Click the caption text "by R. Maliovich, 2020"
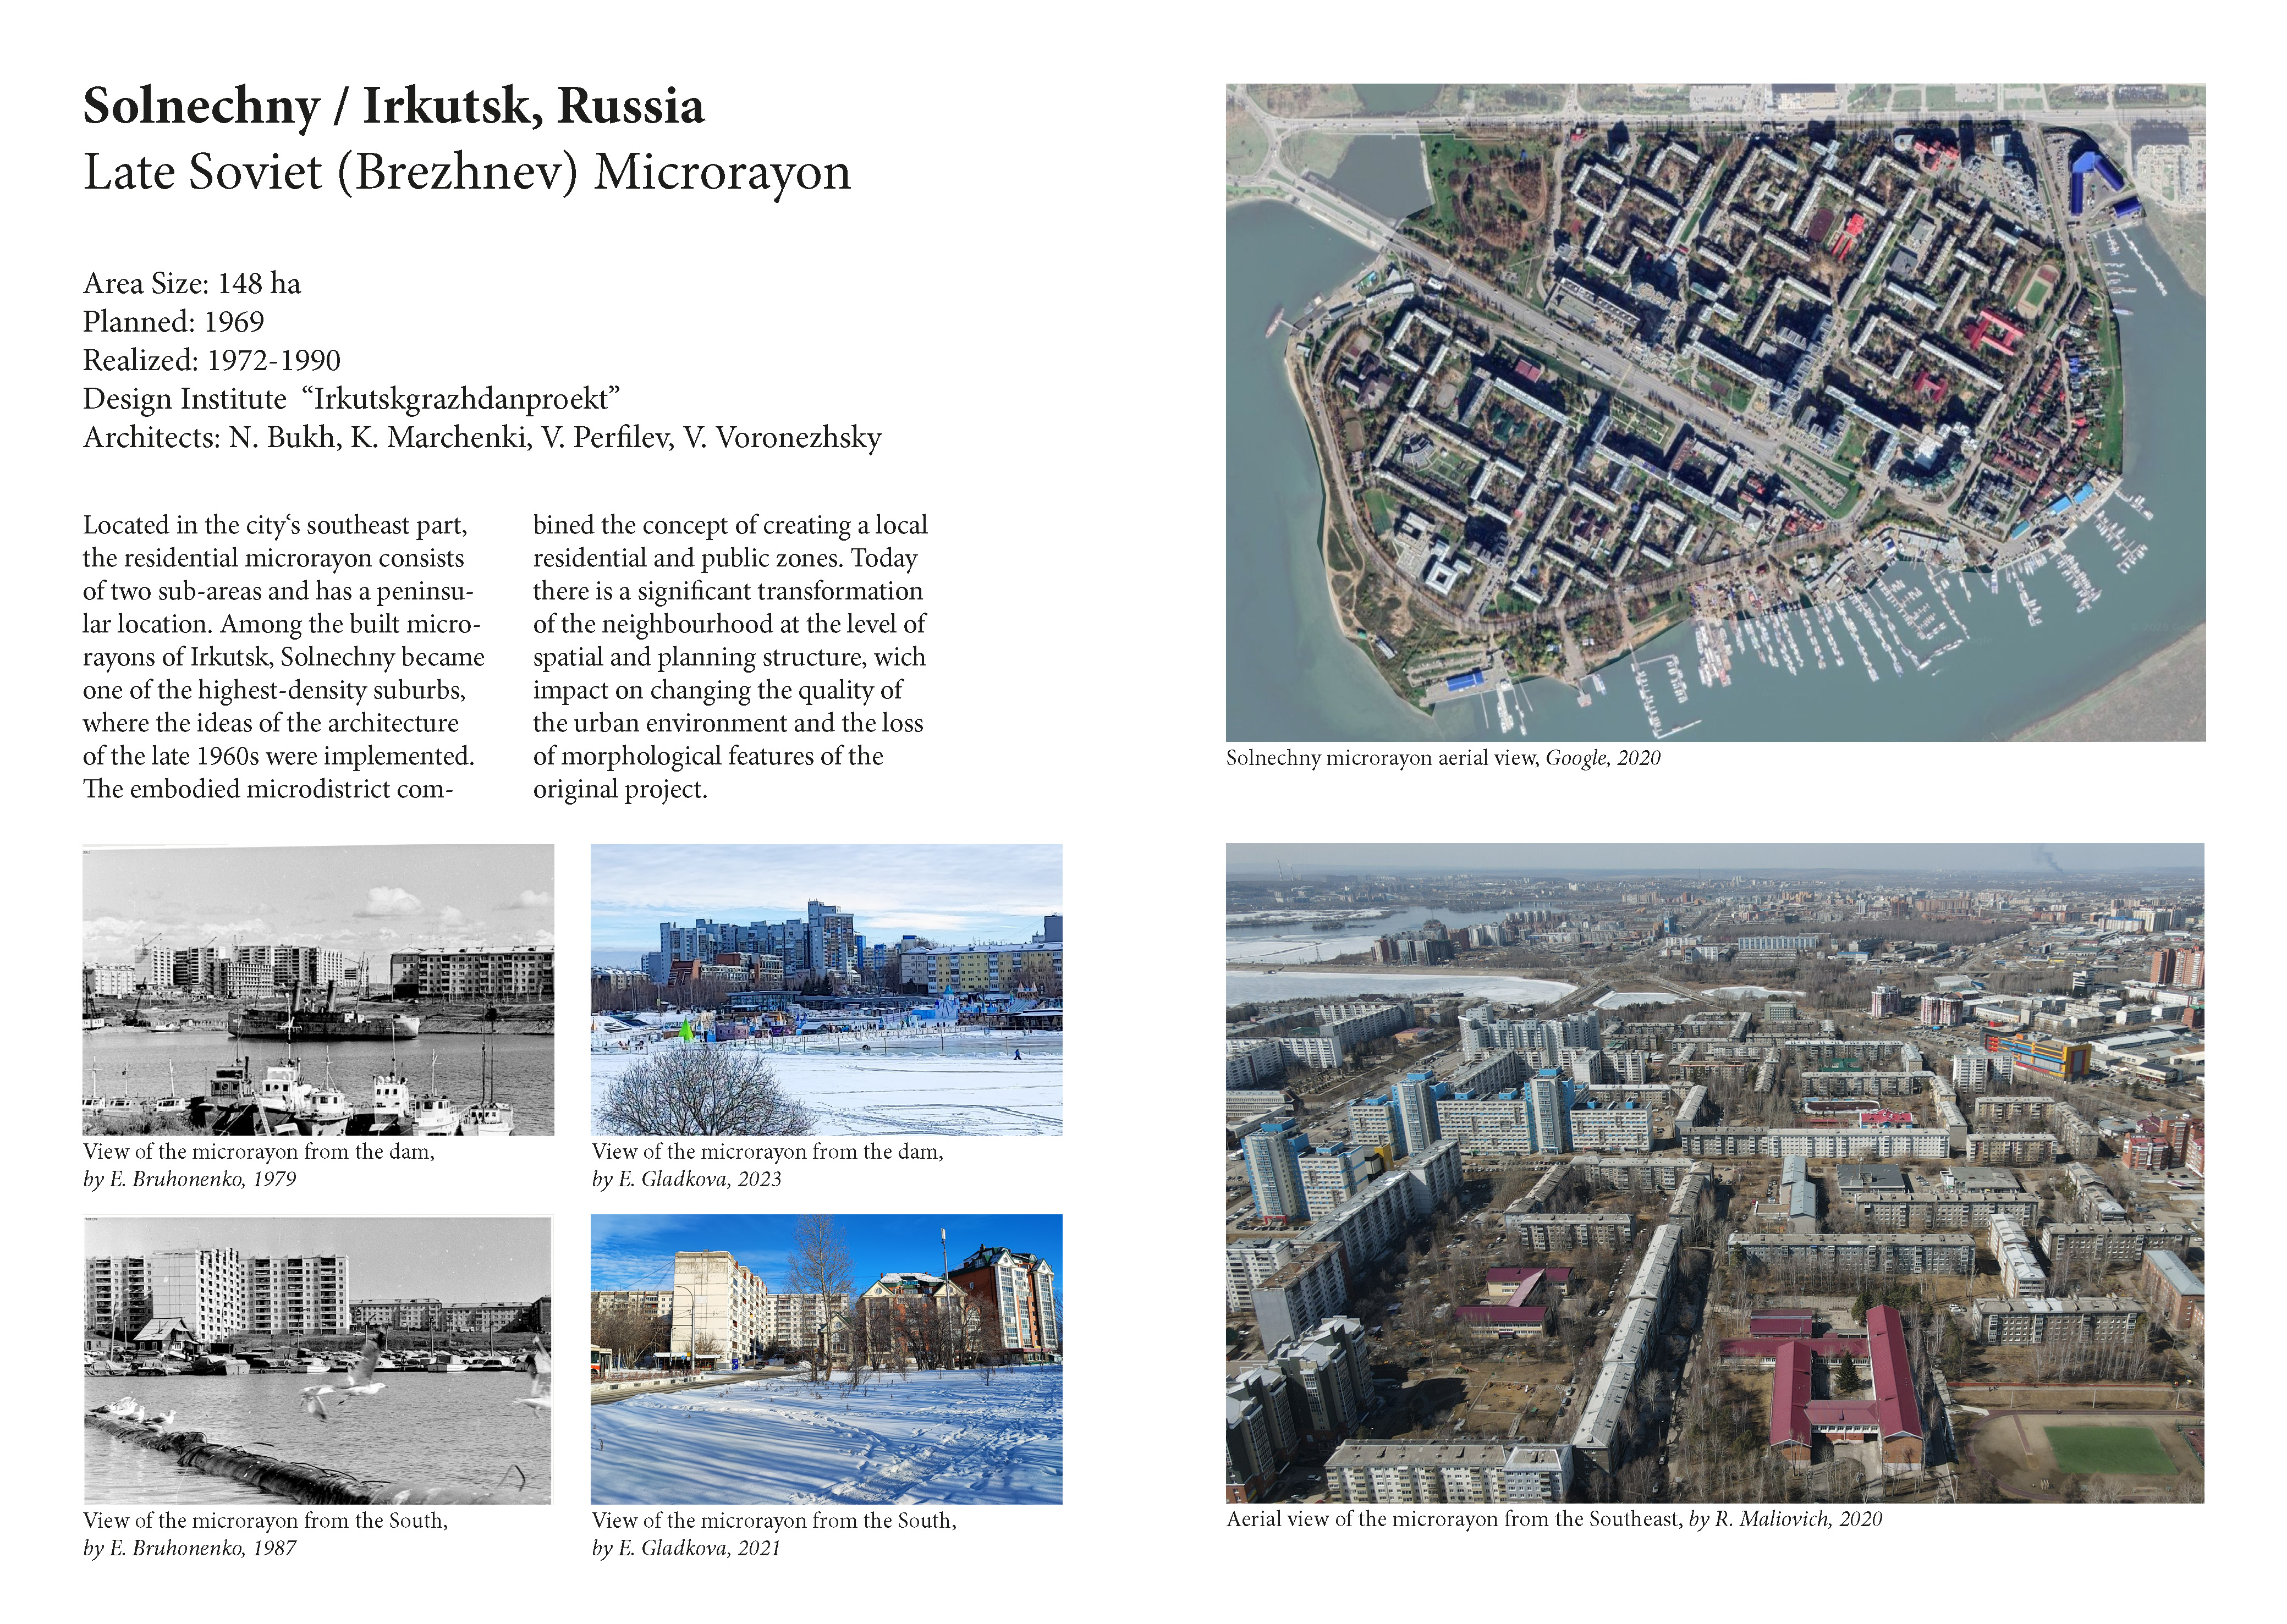 coord(1786,1519)
